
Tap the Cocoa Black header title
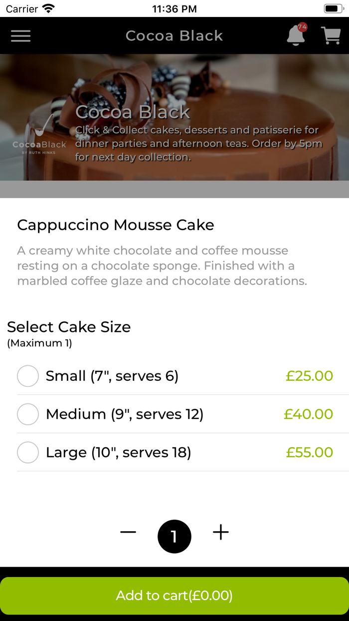point(174,36)
